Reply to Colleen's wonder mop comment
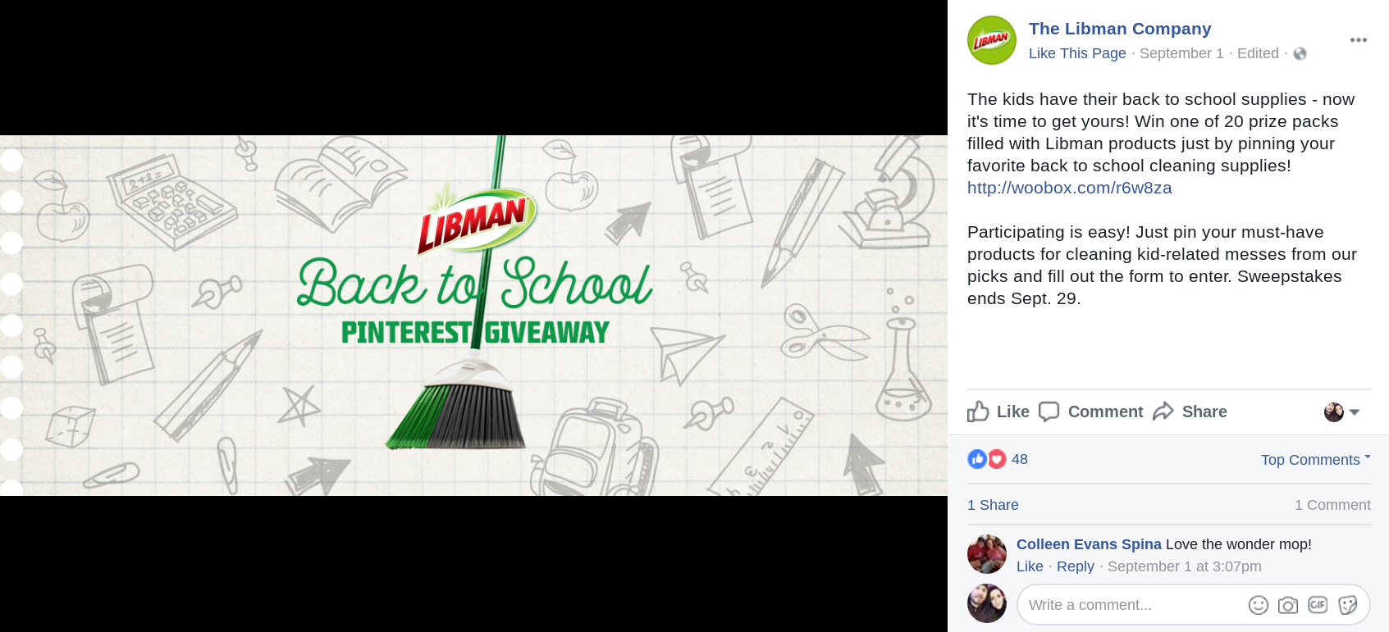This screenshot has width=1389, height=632. click(x=1075, y=566)
